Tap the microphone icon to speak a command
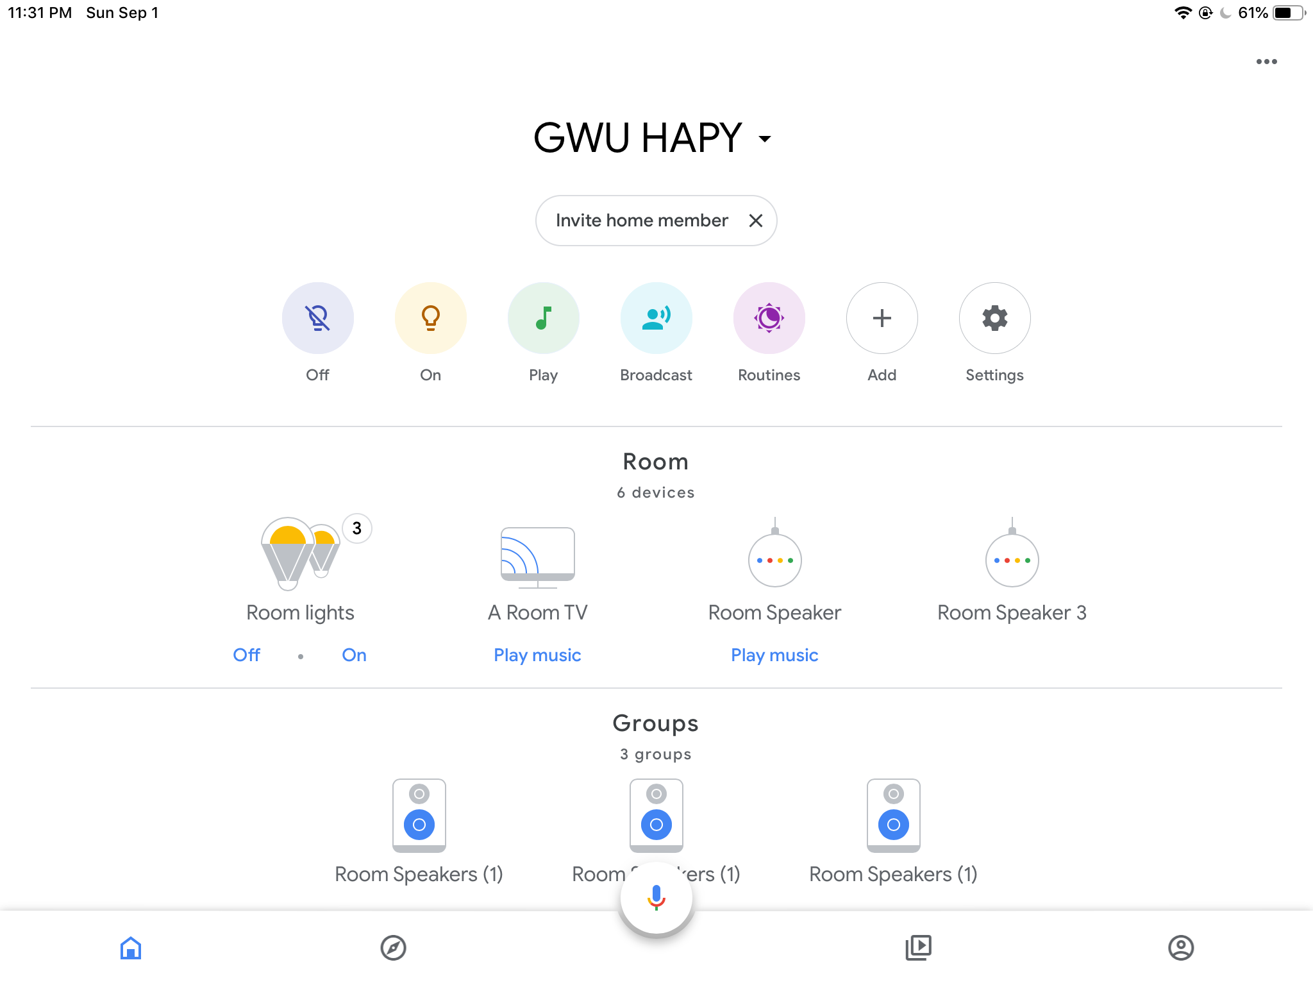 [x=656, y=899]
